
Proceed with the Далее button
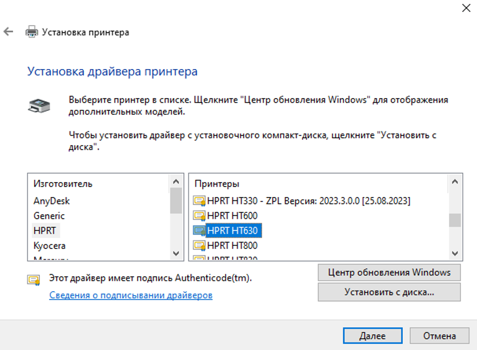pyautogui.click(x=372, y=336)
